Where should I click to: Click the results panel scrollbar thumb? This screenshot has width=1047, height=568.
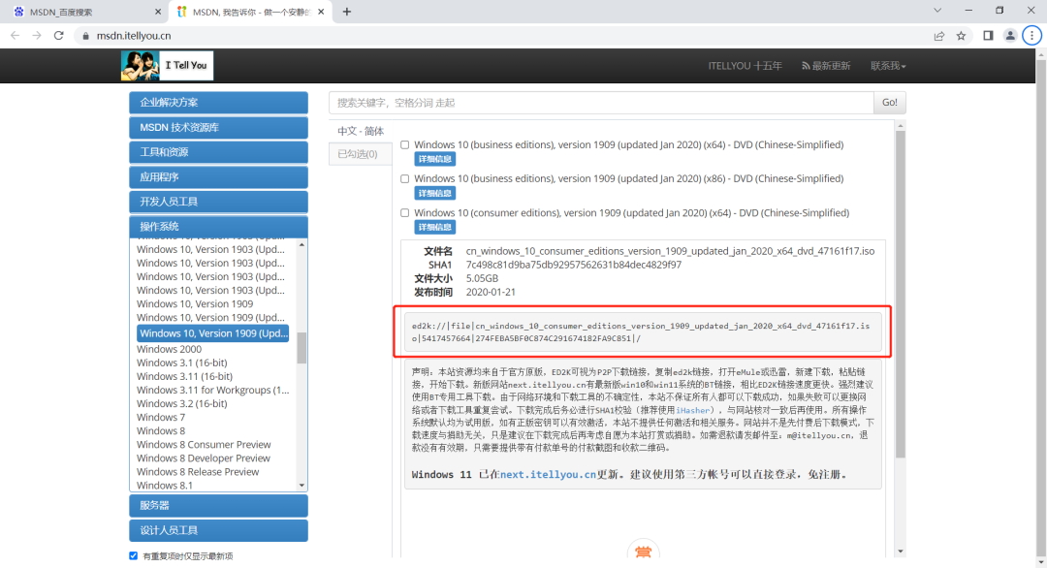click(x=900, y=294)
